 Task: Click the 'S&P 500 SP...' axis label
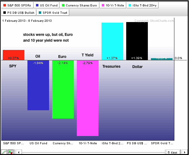point(13,143)
